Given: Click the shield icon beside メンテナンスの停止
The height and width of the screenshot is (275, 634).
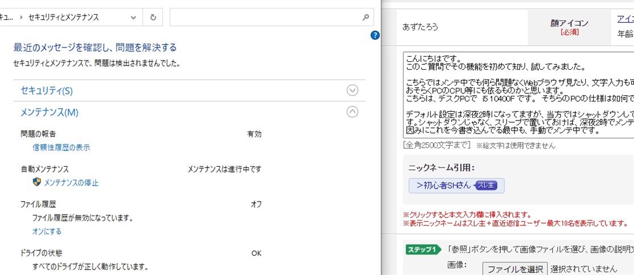Looking at the screenshot, I should click(x=37, y=182).
